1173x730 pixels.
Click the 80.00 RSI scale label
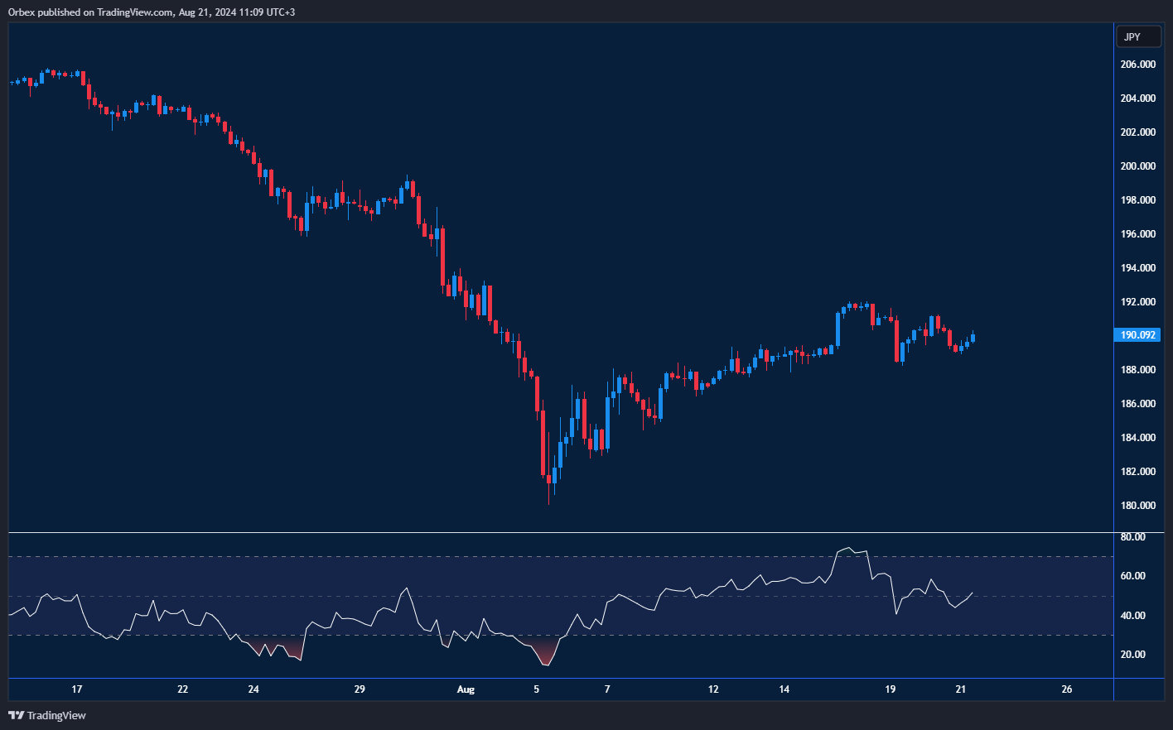tap(1132, 537)
